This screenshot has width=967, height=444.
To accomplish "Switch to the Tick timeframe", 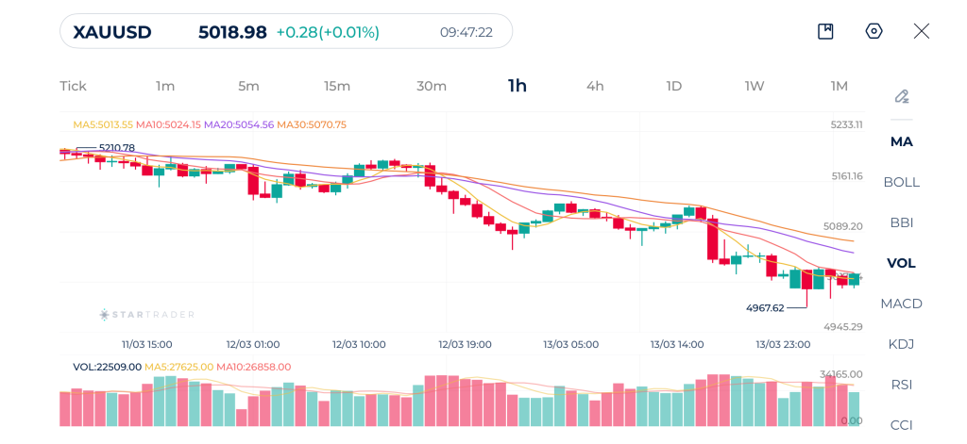I will [x=73, y=86].
